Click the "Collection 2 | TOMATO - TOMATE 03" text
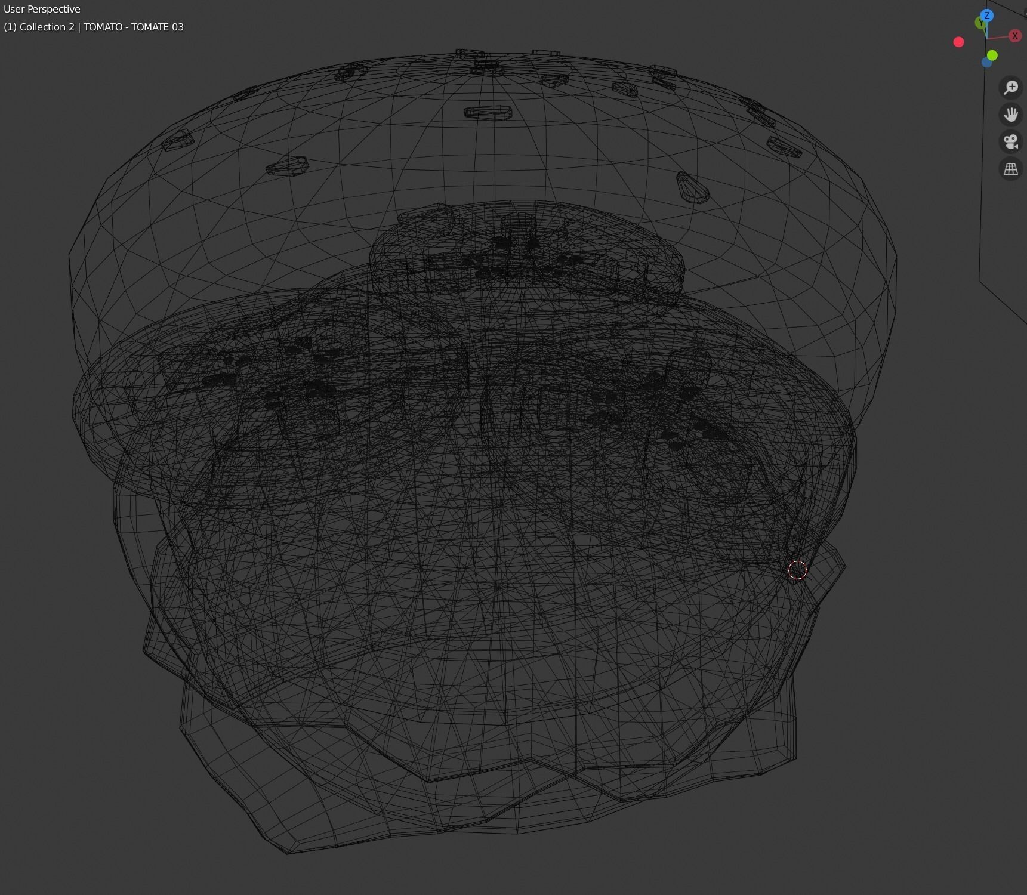This screenshot has width=1027, height=895. 101,27
